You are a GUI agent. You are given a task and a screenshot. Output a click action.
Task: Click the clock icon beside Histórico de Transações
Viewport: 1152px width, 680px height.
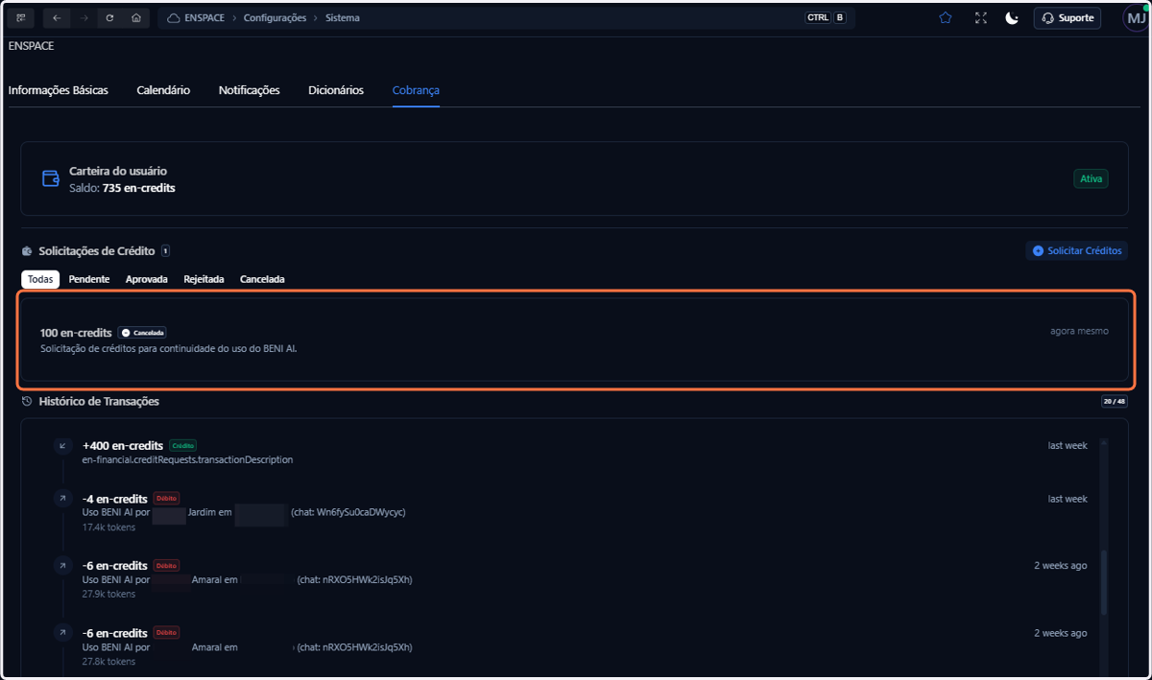pyautogui.click(x=27, y=401)
